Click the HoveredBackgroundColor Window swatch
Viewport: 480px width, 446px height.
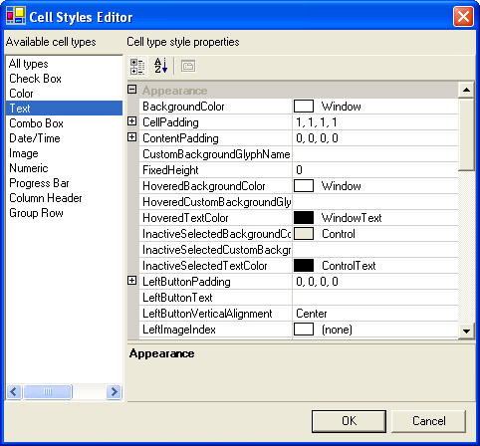click(304, 186)
